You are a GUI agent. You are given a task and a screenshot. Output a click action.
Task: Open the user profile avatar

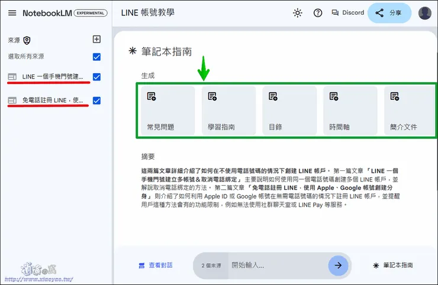(x=424, y=13)
